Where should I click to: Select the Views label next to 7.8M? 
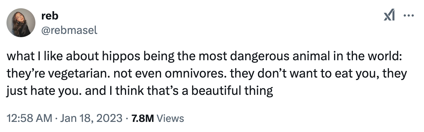pyautogui.click(x=170, y=118)
